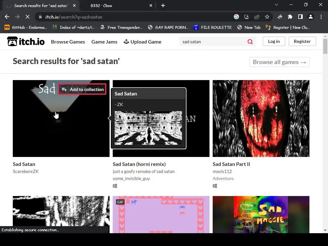Viewport: 328px width, 246px height.
Task: Open GitHub - Enderma... bookmark
Action: (26, 28)
